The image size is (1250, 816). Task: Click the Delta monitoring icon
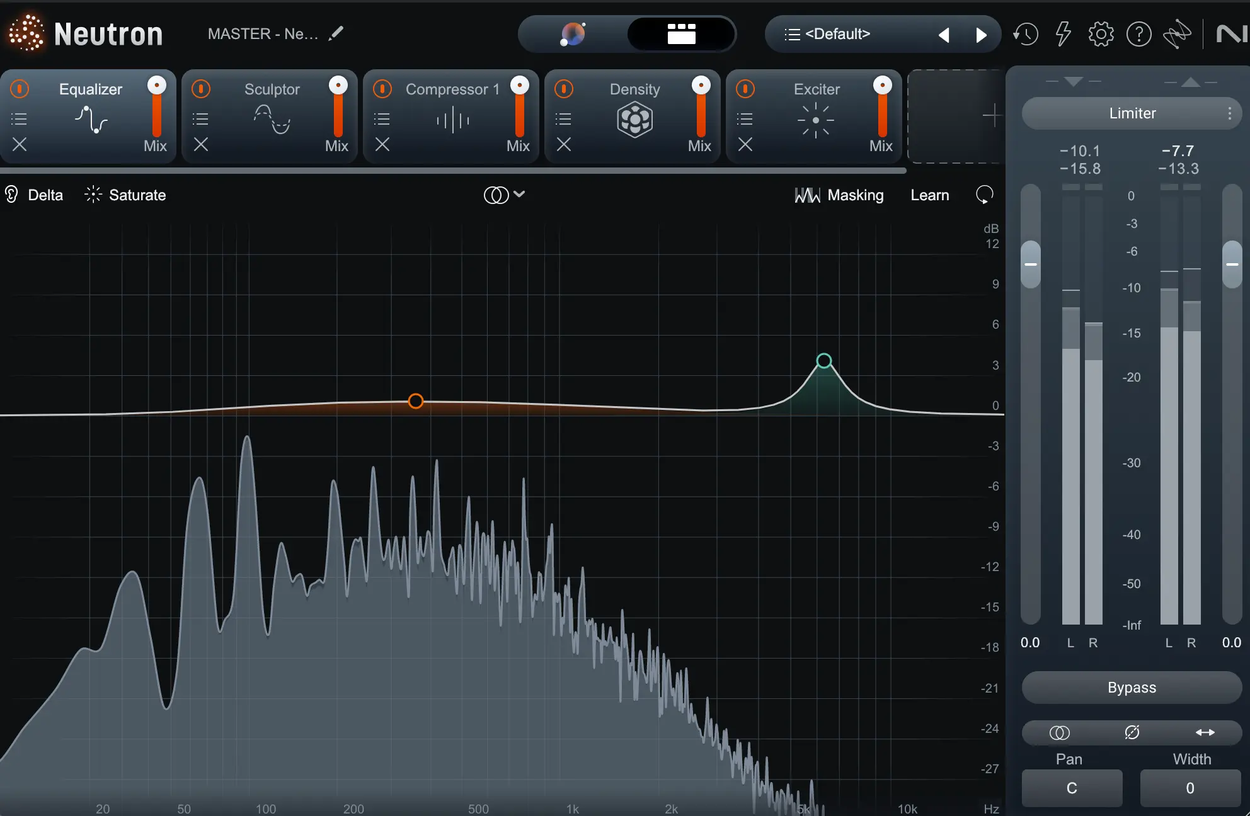point(11,195)
